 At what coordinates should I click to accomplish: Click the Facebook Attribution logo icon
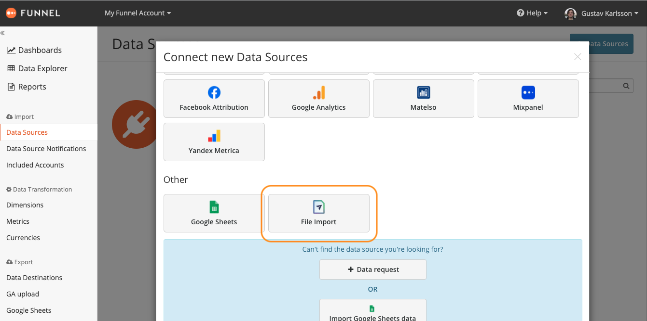(214, 92)
